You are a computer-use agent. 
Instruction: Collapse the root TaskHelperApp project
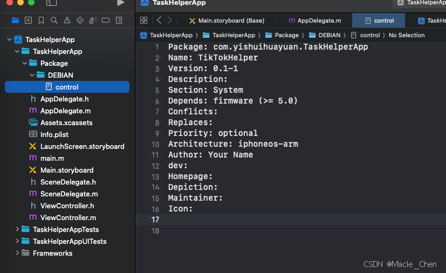point(9,39)
